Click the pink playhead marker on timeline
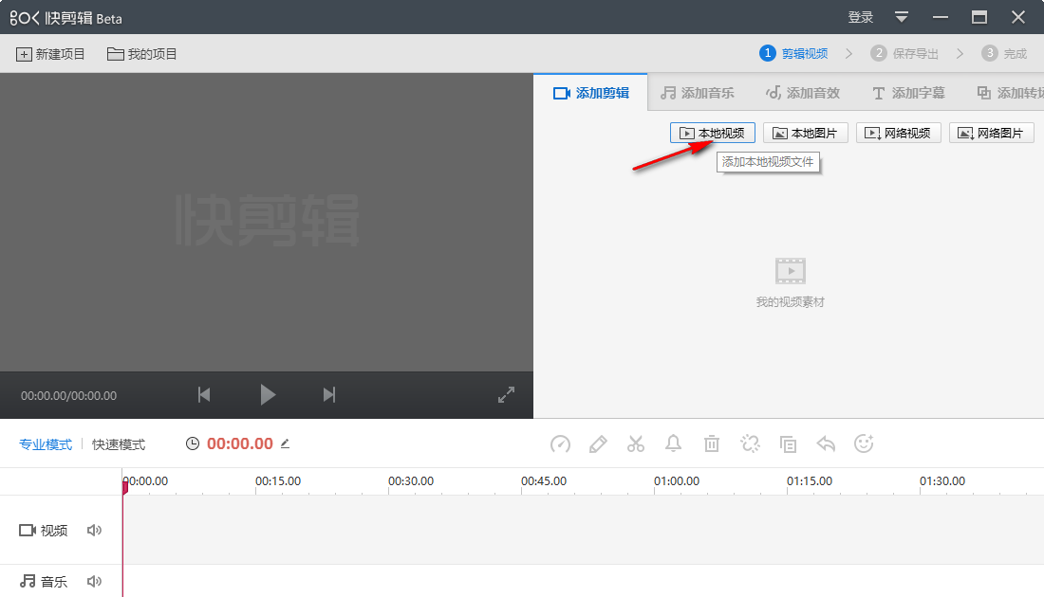The height and width of the screenshot is (597, 1044). point(124,487)
